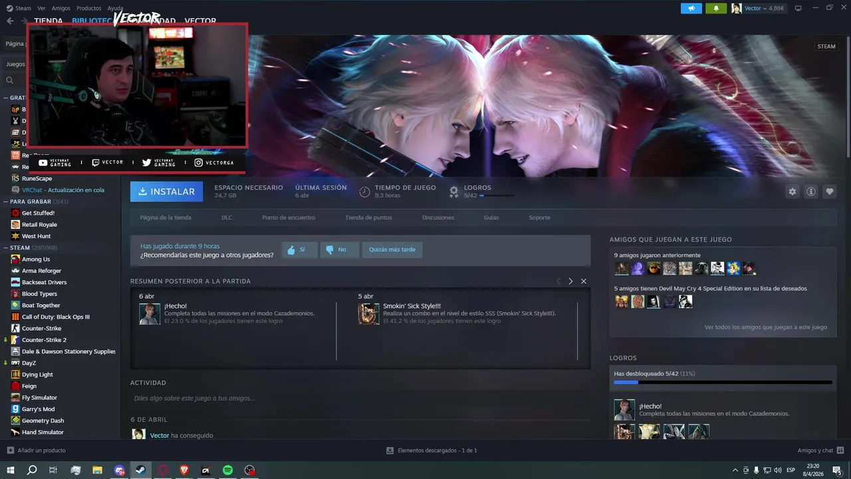Click the green notifications bell
The width and height of the screenshot is (851, 479).
(716, 9)
